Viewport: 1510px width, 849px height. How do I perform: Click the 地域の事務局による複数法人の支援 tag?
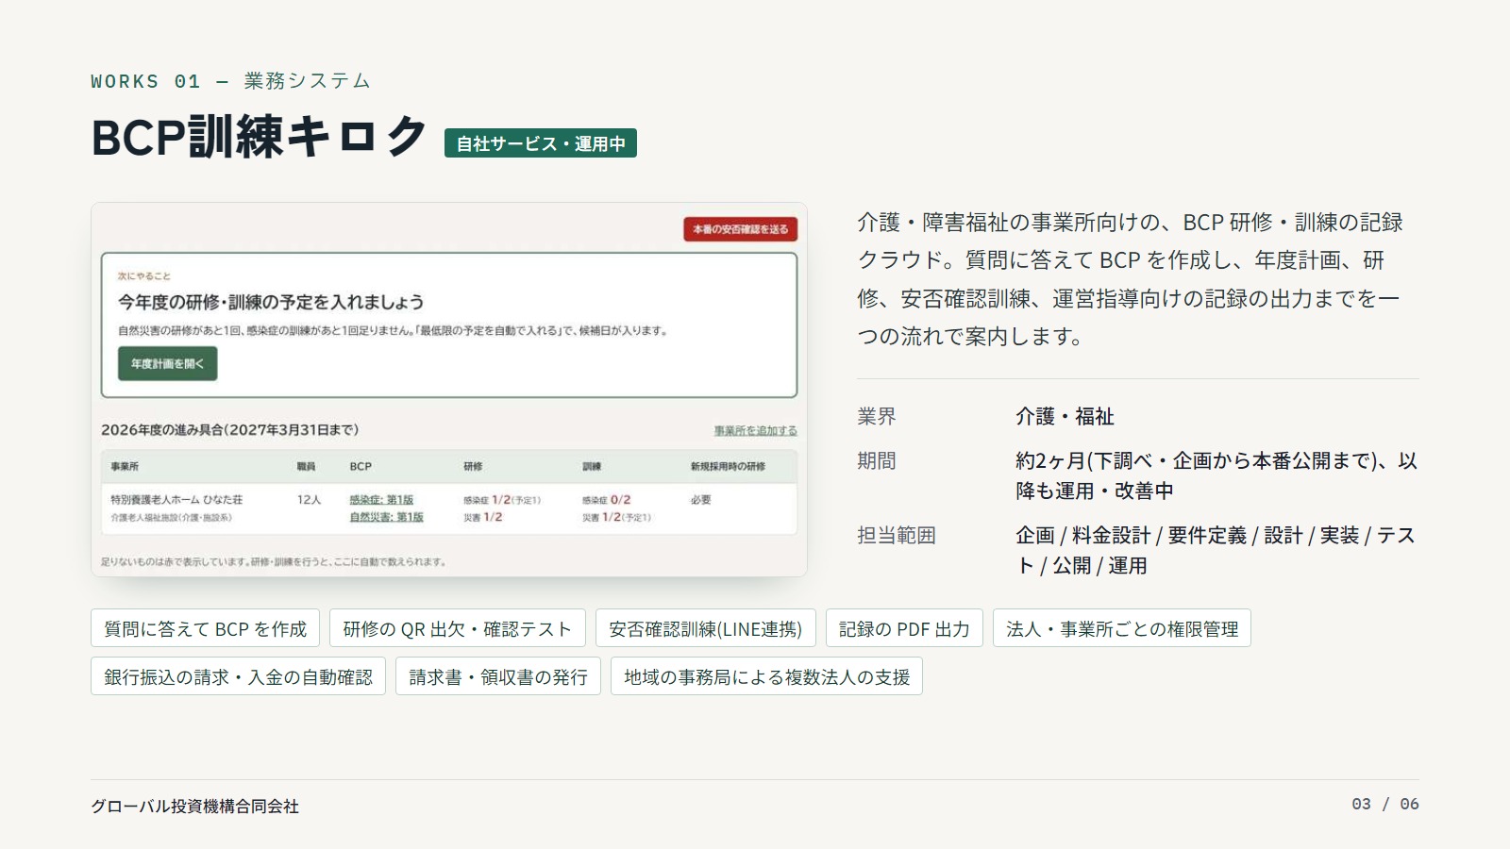[766, 676]
